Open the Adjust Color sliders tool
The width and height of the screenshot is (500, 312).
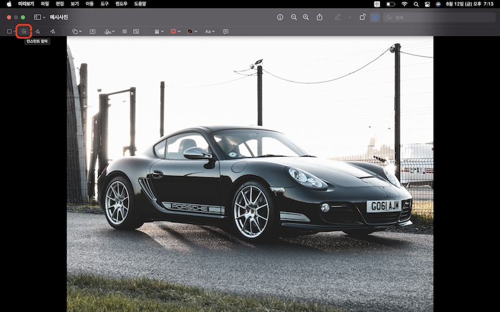point(124,32)
